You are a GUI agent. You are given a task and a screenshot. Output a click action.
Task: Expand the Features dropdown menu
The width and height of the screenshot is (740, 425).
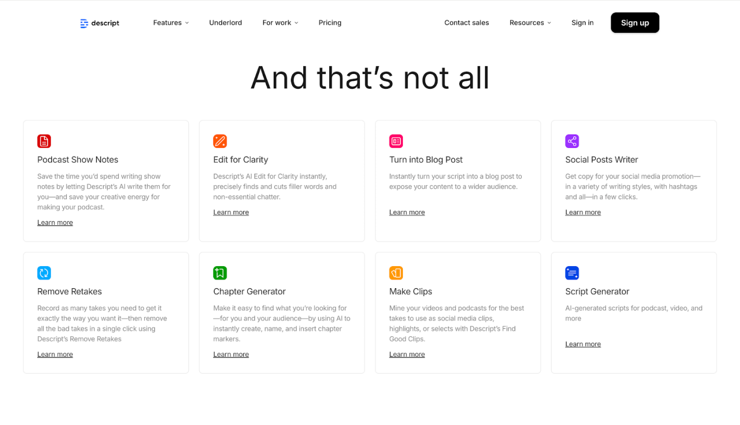click(x=170, y=23)
